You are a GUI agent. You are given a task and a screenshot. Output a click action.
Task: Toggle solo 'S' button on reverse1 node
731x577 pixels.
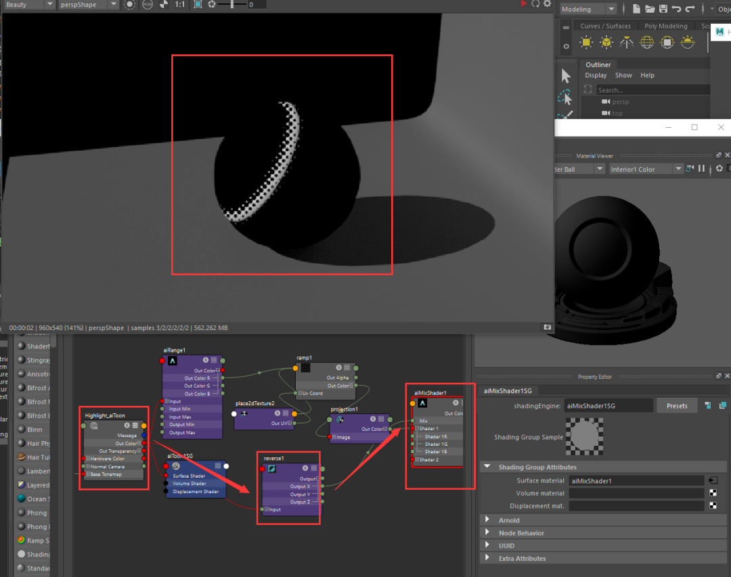point(305,468)
